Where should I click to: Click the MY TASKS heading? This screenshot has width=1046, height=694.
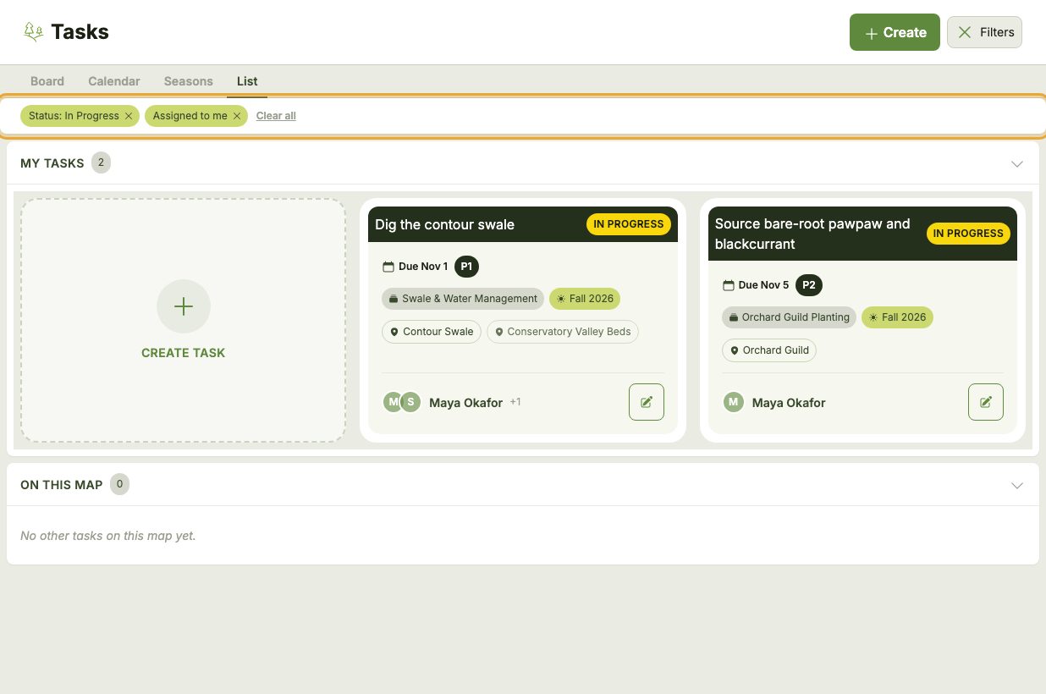click(52, 163)
